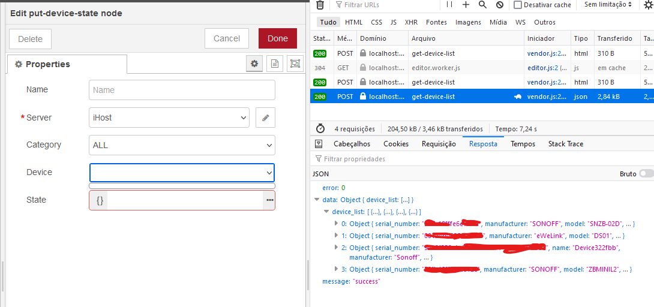Expand device entry 1 DS01
This screenshot has width=654, height=307.
point(336,236)
